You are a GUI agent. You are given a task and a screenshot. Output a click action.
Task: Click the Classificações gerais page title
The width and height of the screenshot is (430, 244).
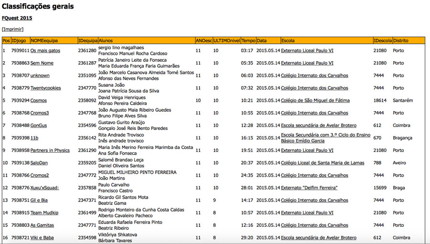(38, 6)
